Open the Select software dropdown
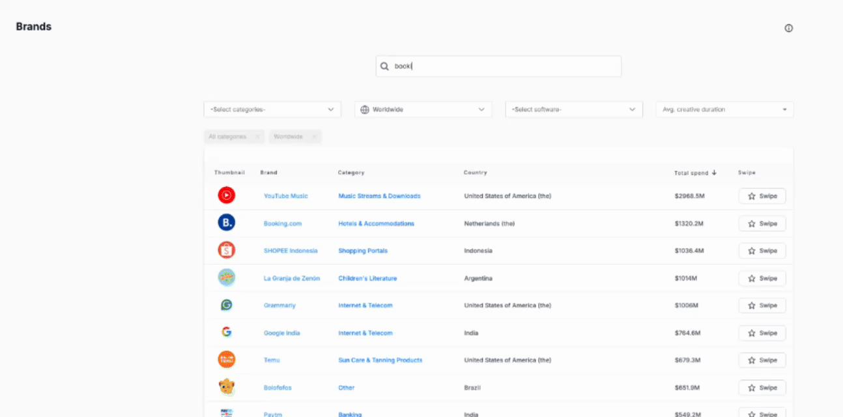The width and height of the screenshot is (843, 417). tap(573, 109)
